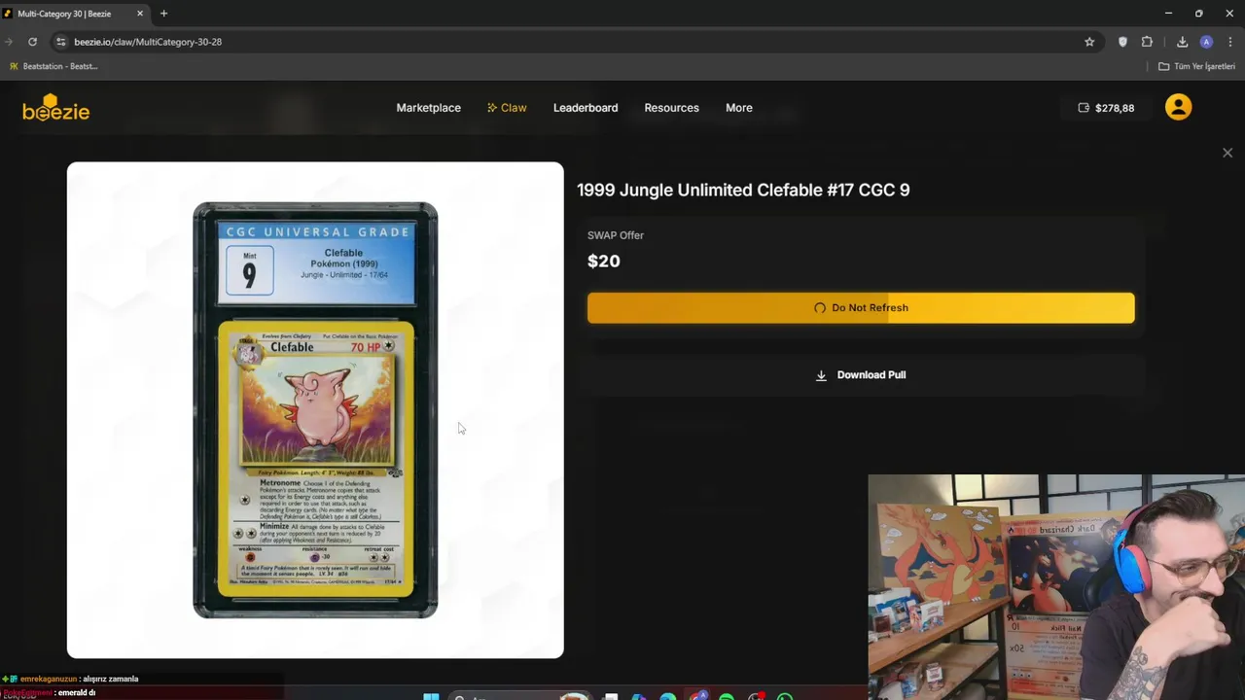Click the wallet icon beside the balance
1245x700 pixels.
point(1084,108)
